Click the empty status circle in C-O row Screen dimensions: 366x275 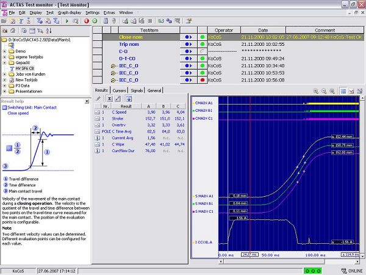point(201,51)
